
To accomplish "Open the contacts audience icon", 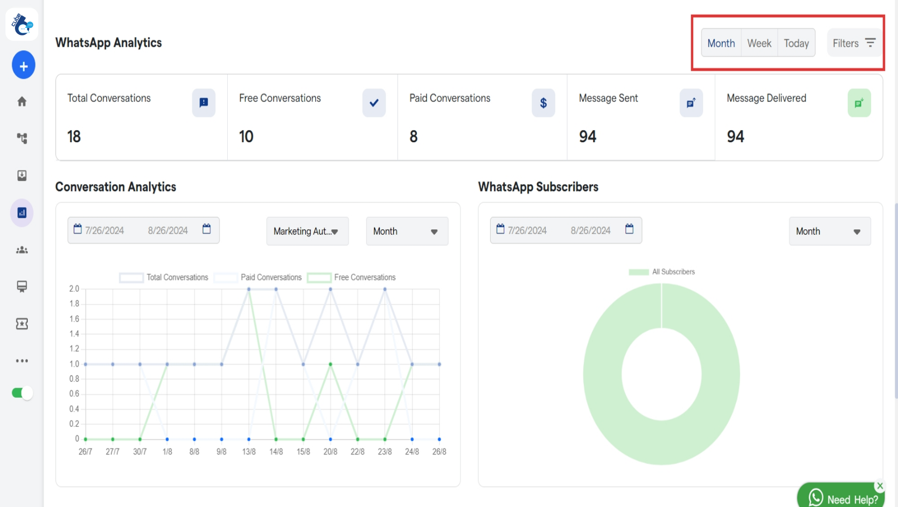I will [22, 250].
